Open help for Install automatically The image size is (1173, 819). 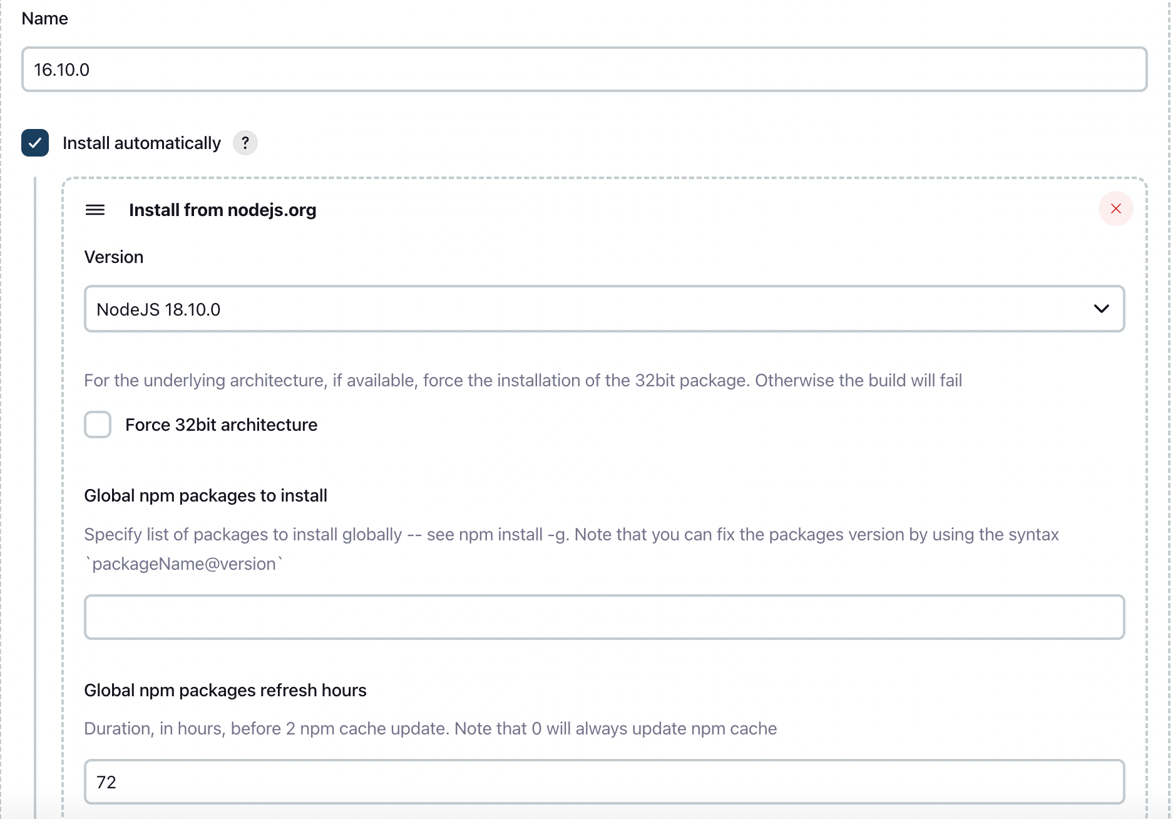[x=245, y=143]
